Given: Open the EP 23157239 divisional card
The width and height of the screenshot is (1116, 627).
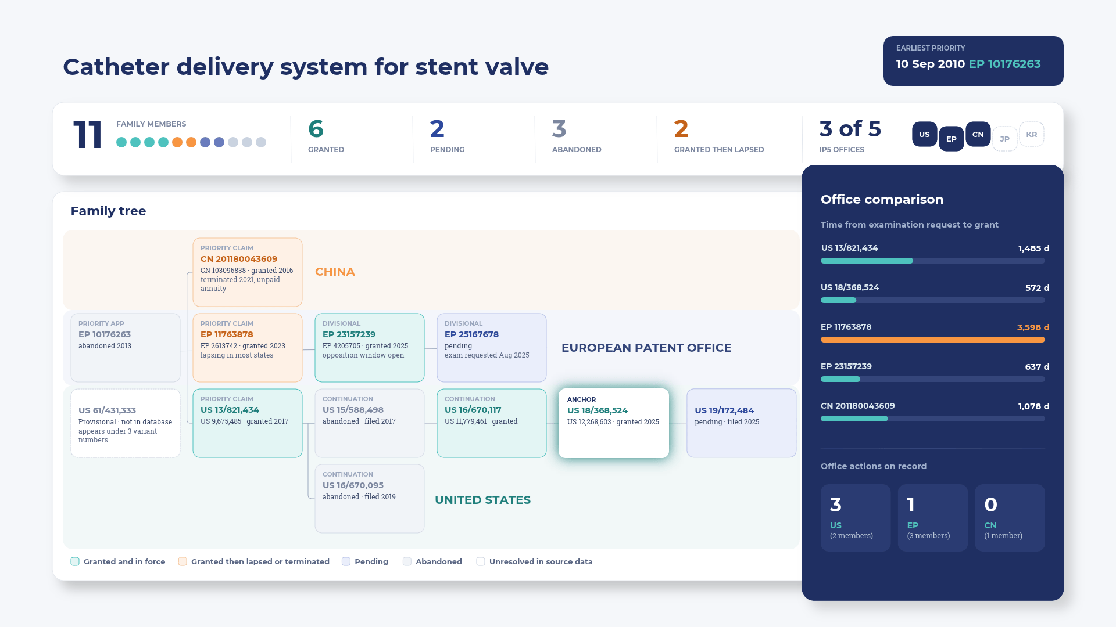Looking at the screenshot, I should point(370,348).
